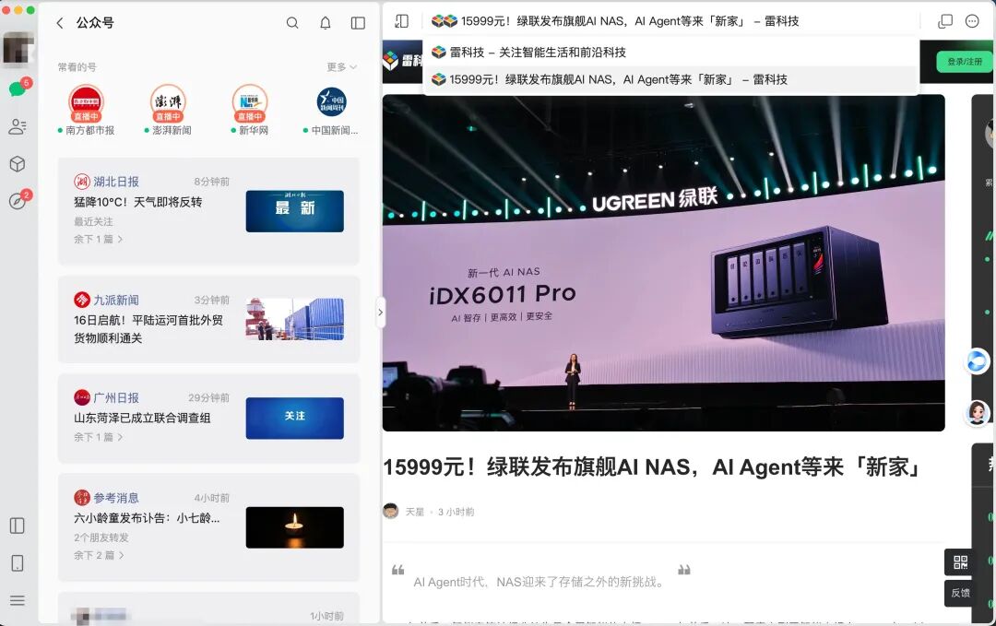This screenshot has width=996, height=626.
Task: Open 澎湃新闻 live account
Action: tap(168, 103)
